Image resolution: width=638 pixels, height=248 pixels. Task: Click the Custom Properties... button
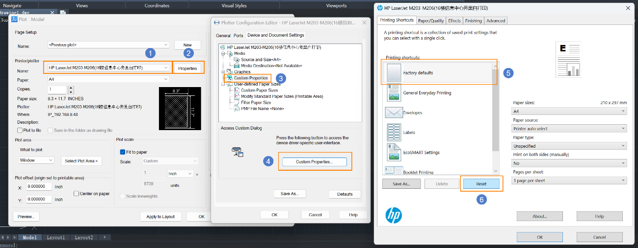click(x=315, y=162)
